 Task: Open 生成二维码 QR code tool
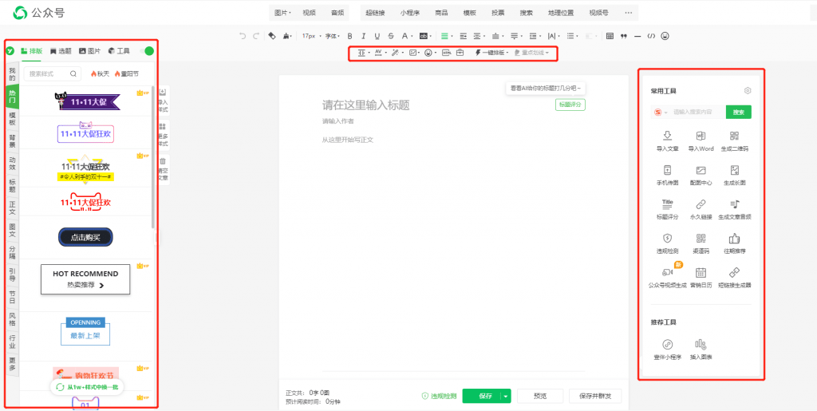[735, 140]
